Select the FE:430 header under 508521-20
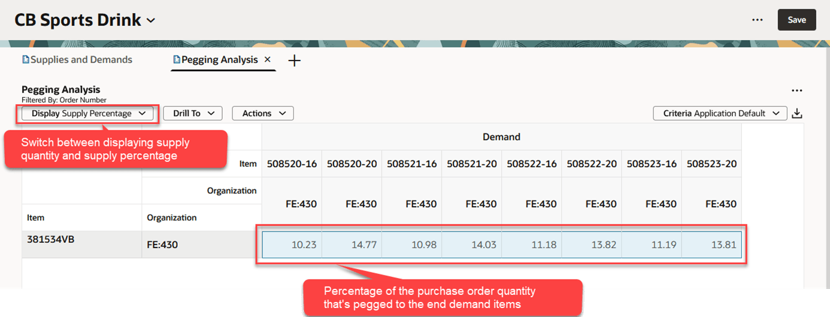This screenshot has height=317, width=830. pyautogui.click(x=471, y=204)
